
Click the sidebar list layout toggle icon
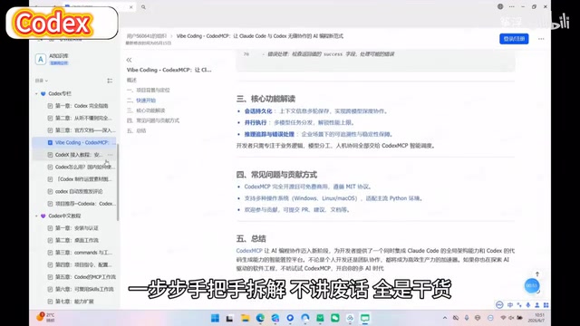coord(110,81)
